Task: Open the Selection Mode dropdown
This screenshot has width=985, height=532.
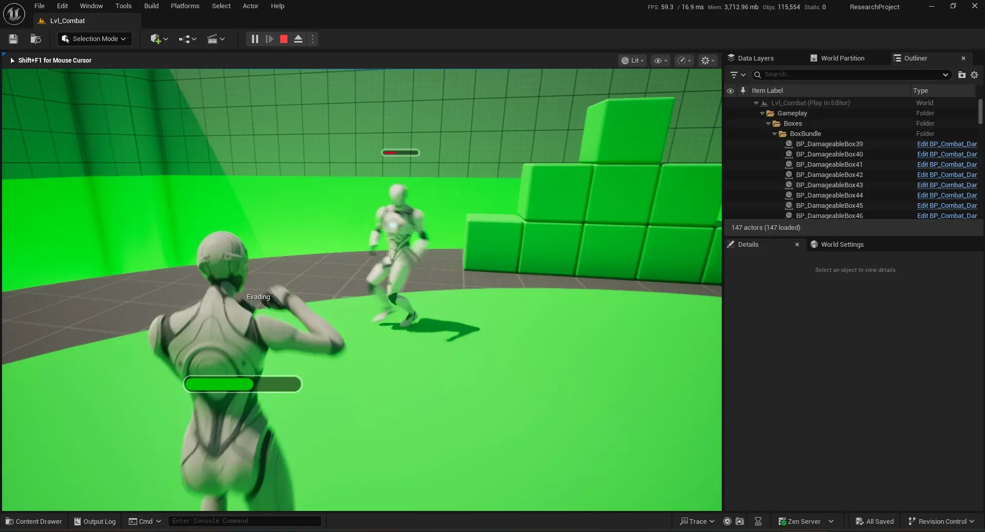Action: pyautogui.click(x=94, y=38)
